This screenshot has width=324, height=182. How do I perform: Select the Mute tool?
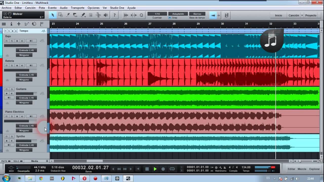coord(91,15)
